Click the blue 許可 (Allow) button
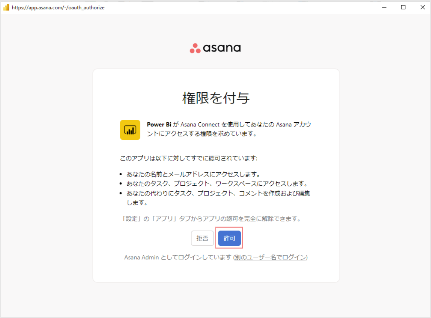Image resolution: width=431 pixels, height=318 pixels. coord(229,238)
